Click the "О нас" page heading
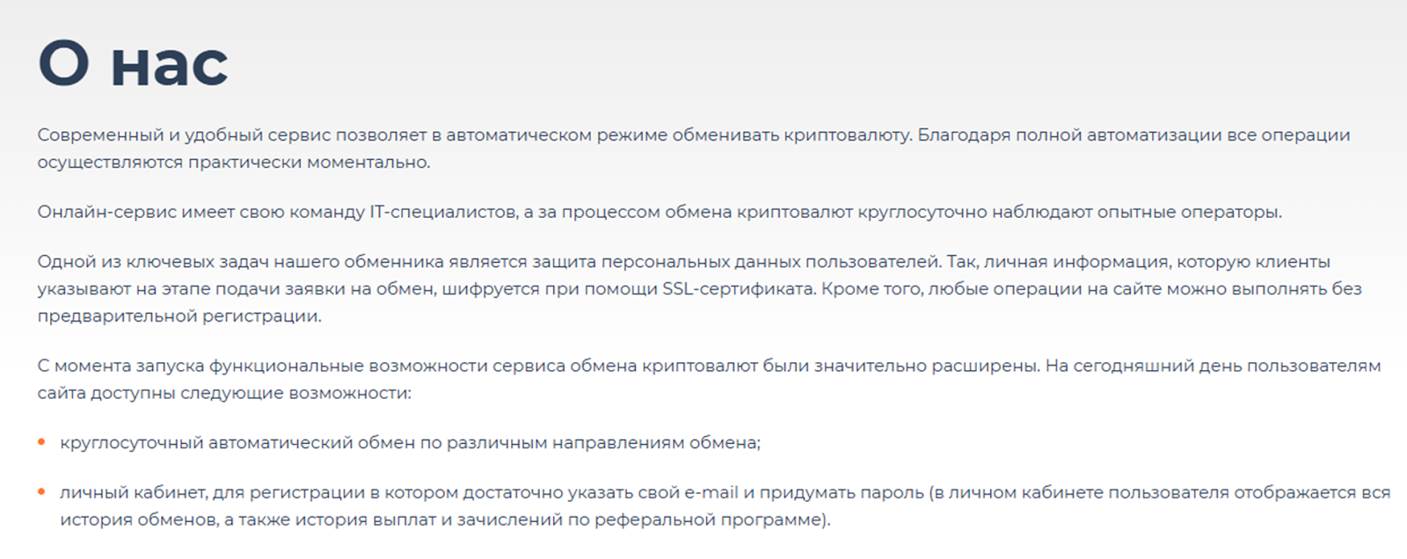The image size is (1407, 559). tap(133, 63)
